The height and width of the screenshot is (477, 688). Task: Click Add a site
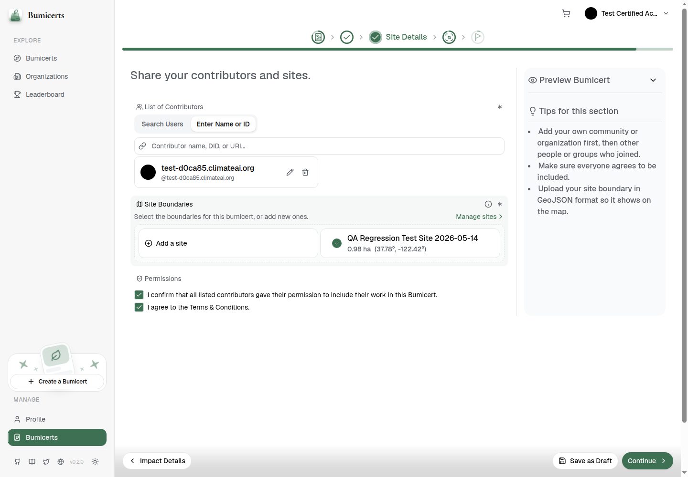228,243
